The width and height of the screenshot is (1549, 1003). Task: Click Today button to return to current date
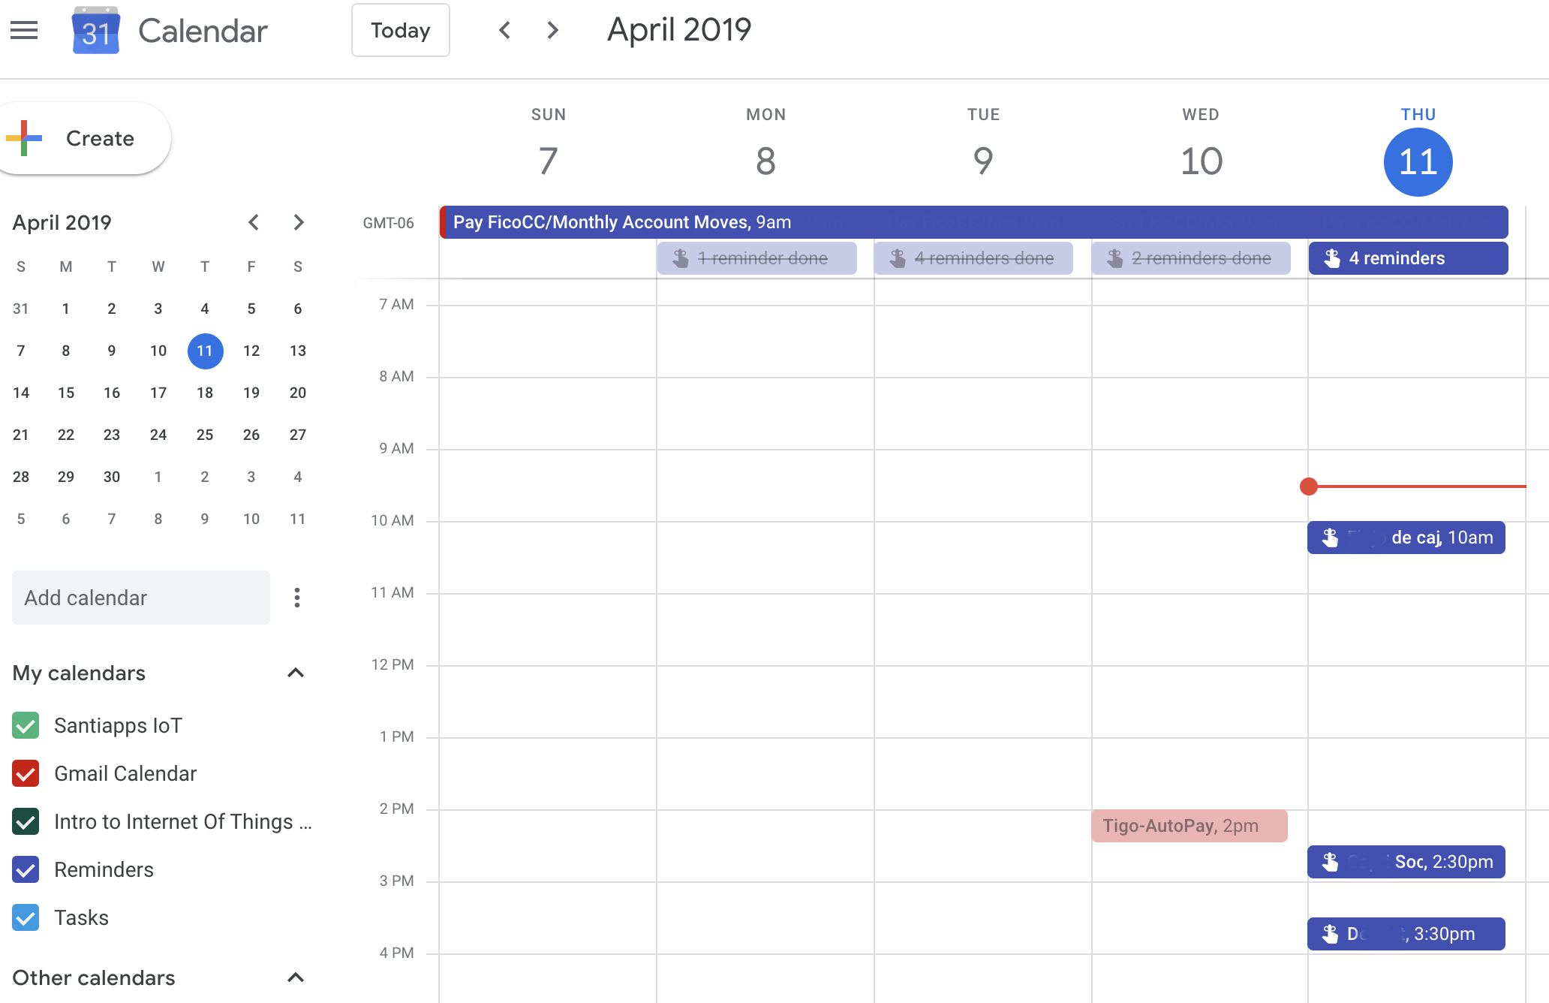pyautogui.click(x=402, y=31)
